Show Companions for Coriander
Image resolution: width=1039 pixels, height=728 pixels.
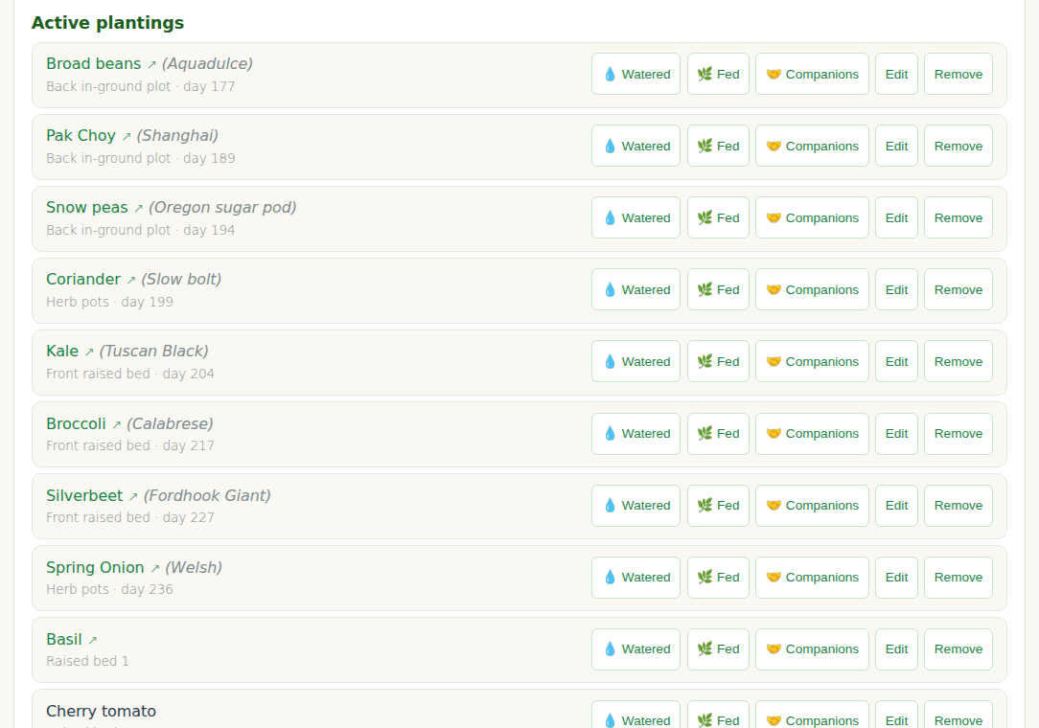point(812,289)
